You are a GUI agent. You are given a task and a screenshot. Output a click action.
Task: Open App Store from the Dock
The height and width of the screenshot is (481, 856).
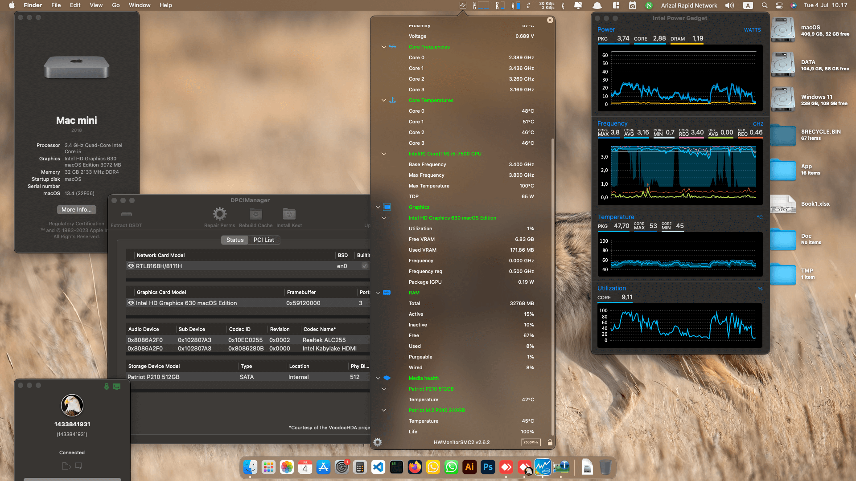pos(323,467)
